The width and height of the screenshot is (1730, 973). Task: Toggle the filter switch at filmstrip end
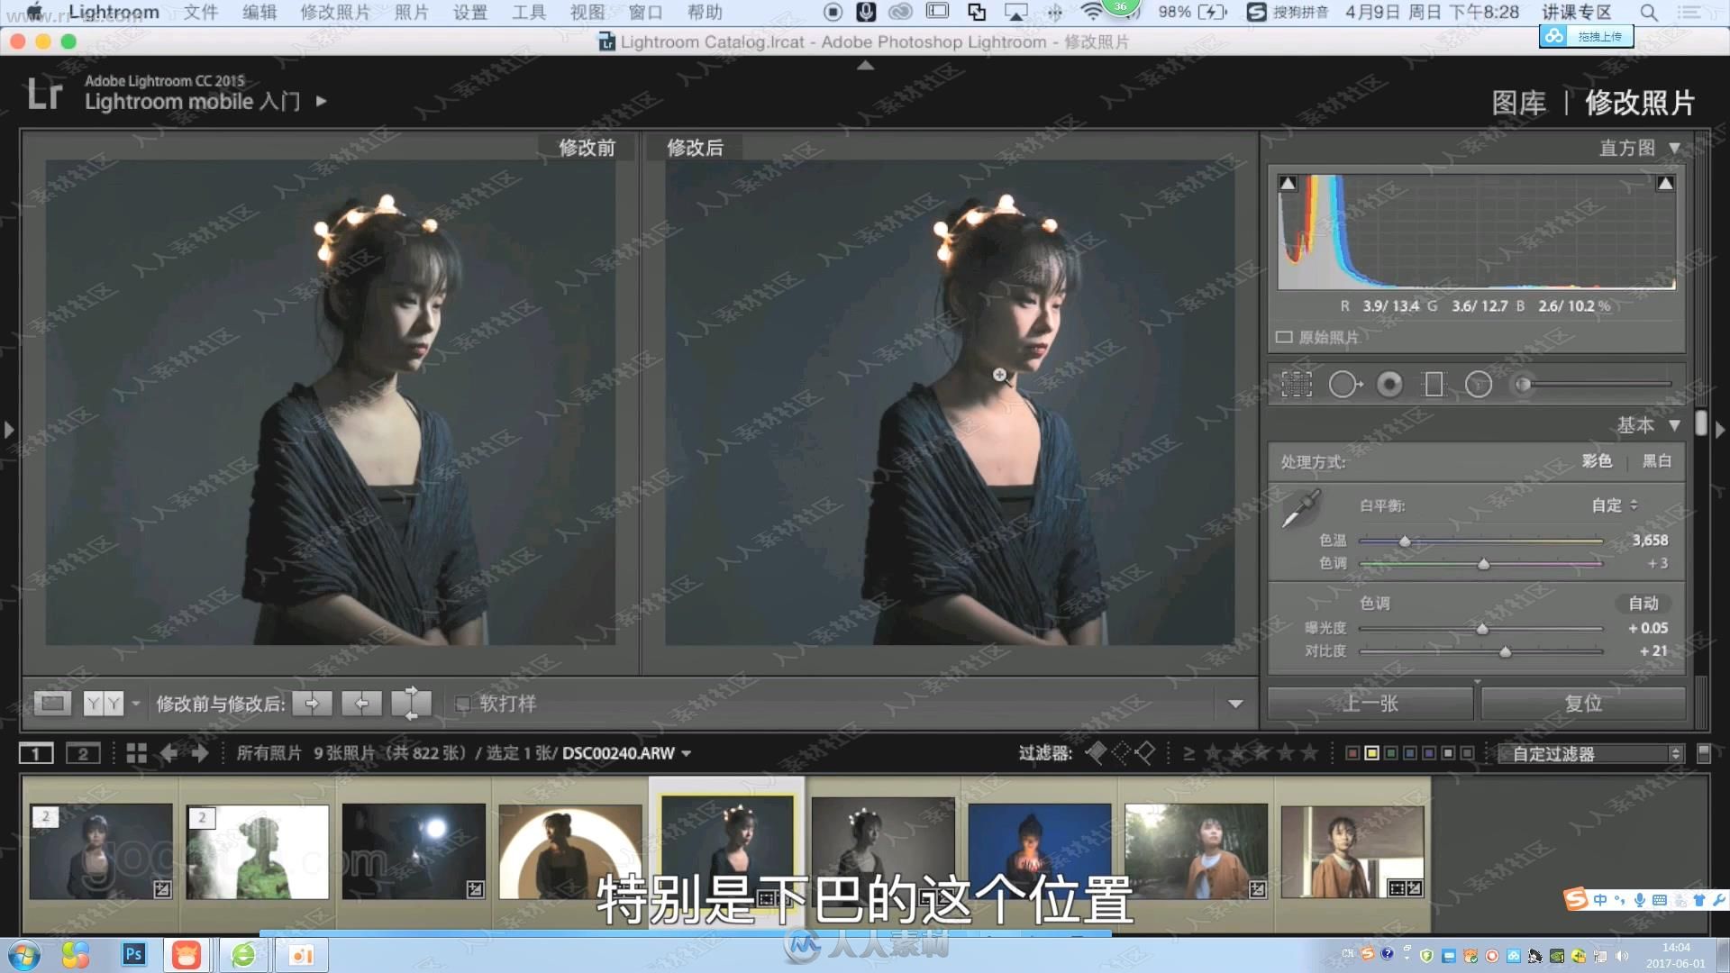(1703, 753)
